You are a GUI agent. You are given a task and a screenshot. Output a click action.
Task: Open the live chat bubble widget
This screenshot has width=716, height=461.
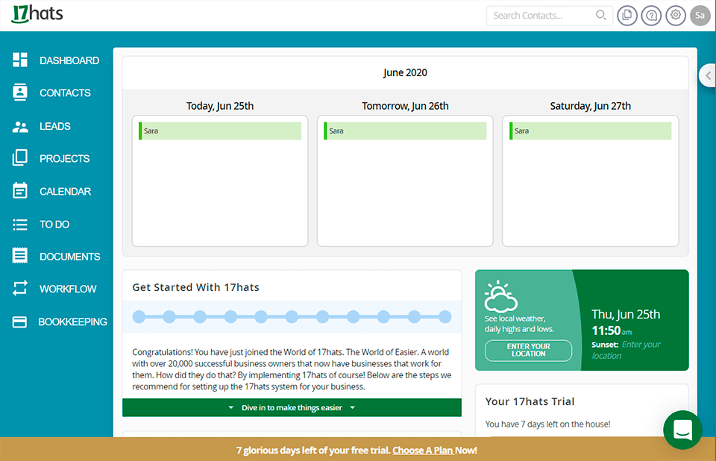coord(682,430)
